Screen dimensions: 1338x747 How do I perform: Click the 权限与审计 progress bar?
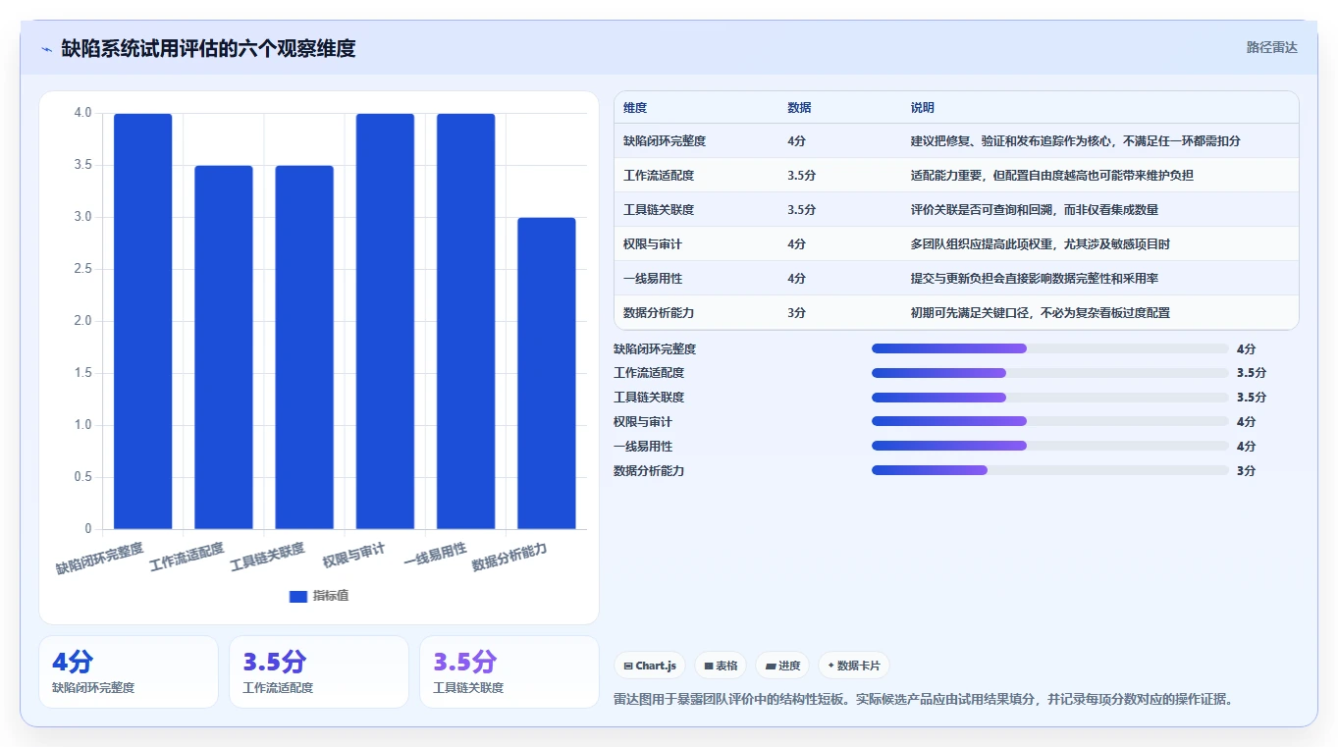(x=1050, y=422)
